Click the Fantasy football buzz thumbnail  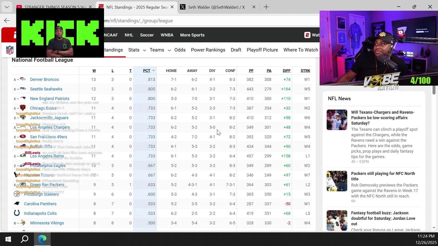(337, 220)
